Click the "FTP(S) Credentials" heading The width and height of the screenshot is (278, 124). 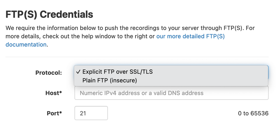[x=49, y=14]
